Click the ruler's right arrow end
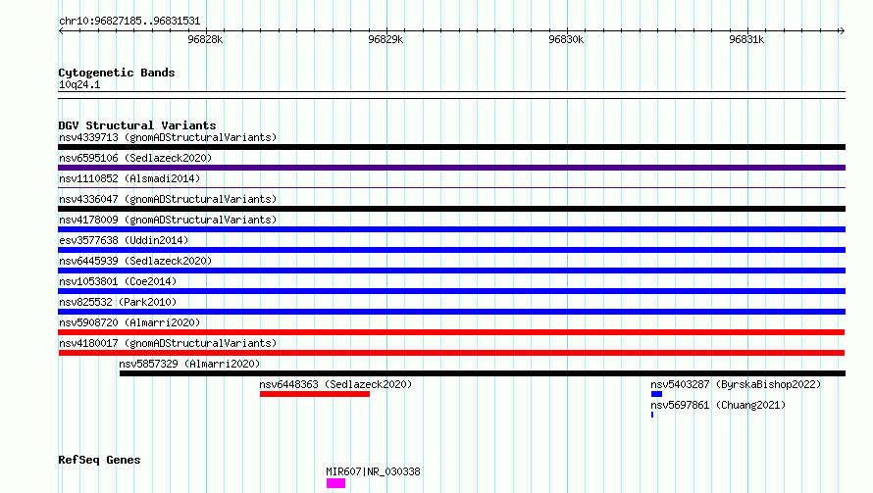The height and width of the screenshot is (493, 873). 843,30
